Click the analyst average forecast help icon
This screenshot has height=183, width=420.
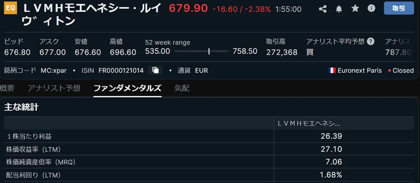371,42
